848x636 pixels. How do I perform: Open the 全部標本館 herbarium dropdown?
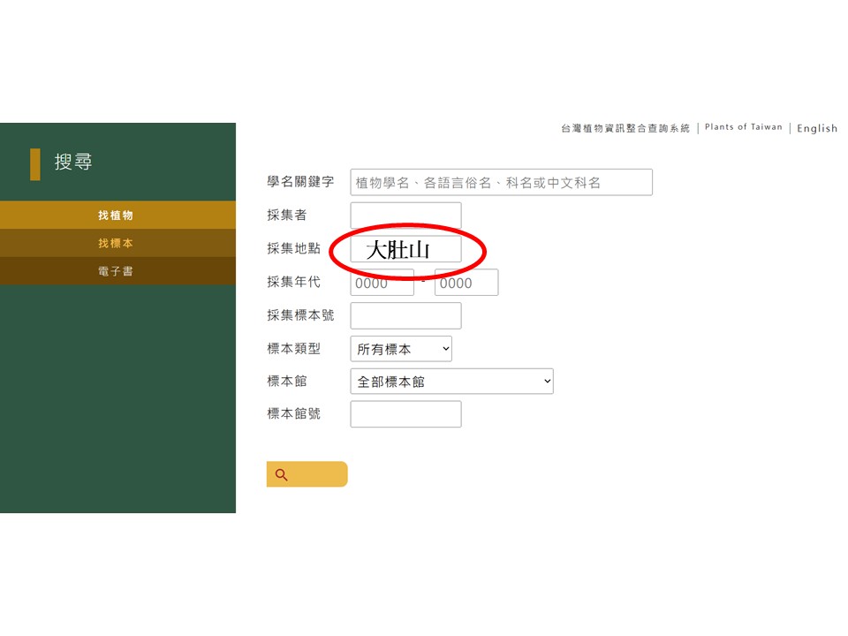451,382
